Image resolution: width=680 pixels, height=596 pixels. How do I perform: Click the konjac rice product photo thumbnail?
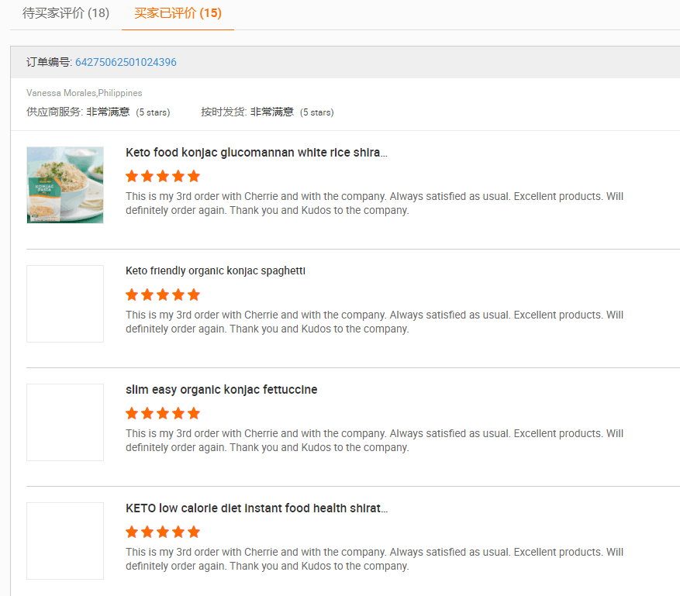pos(65,185)
